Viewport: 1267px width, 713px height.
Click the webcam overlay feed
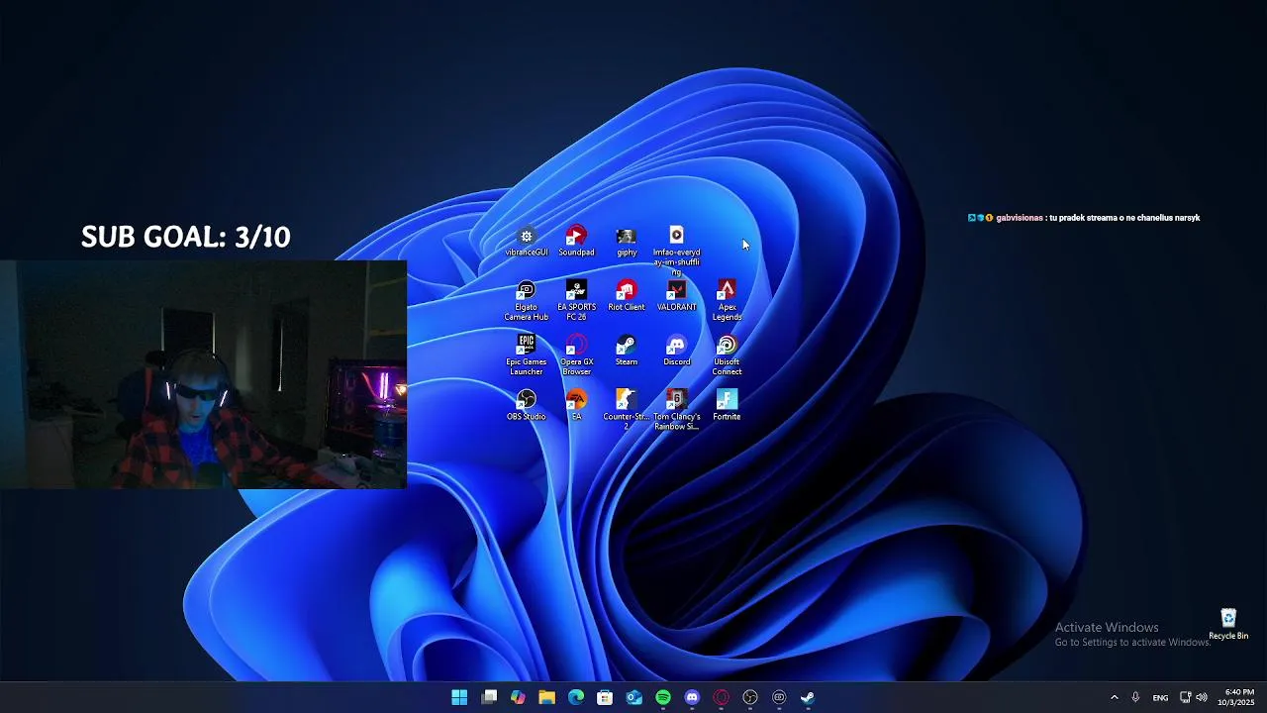pyautogui.click(x=203, y=374)
